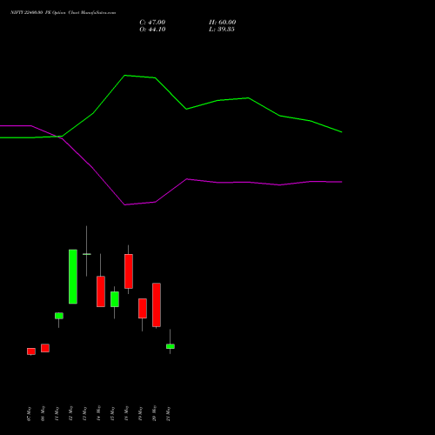Select the tall red candle for 20 May
Image resolution: width=435 pixels, height=435 pixels.
click(157, 305)
